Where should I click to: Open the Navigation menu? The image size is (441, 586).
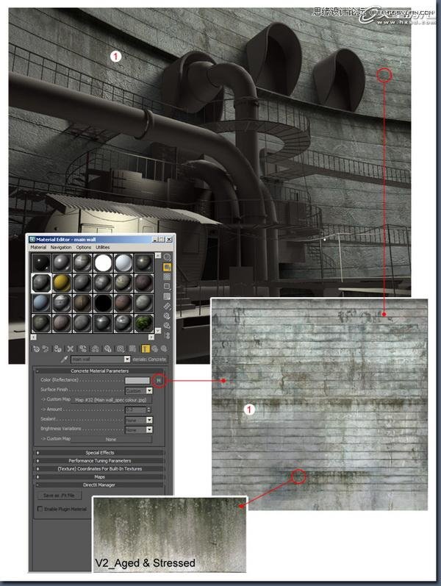[61, 247]
